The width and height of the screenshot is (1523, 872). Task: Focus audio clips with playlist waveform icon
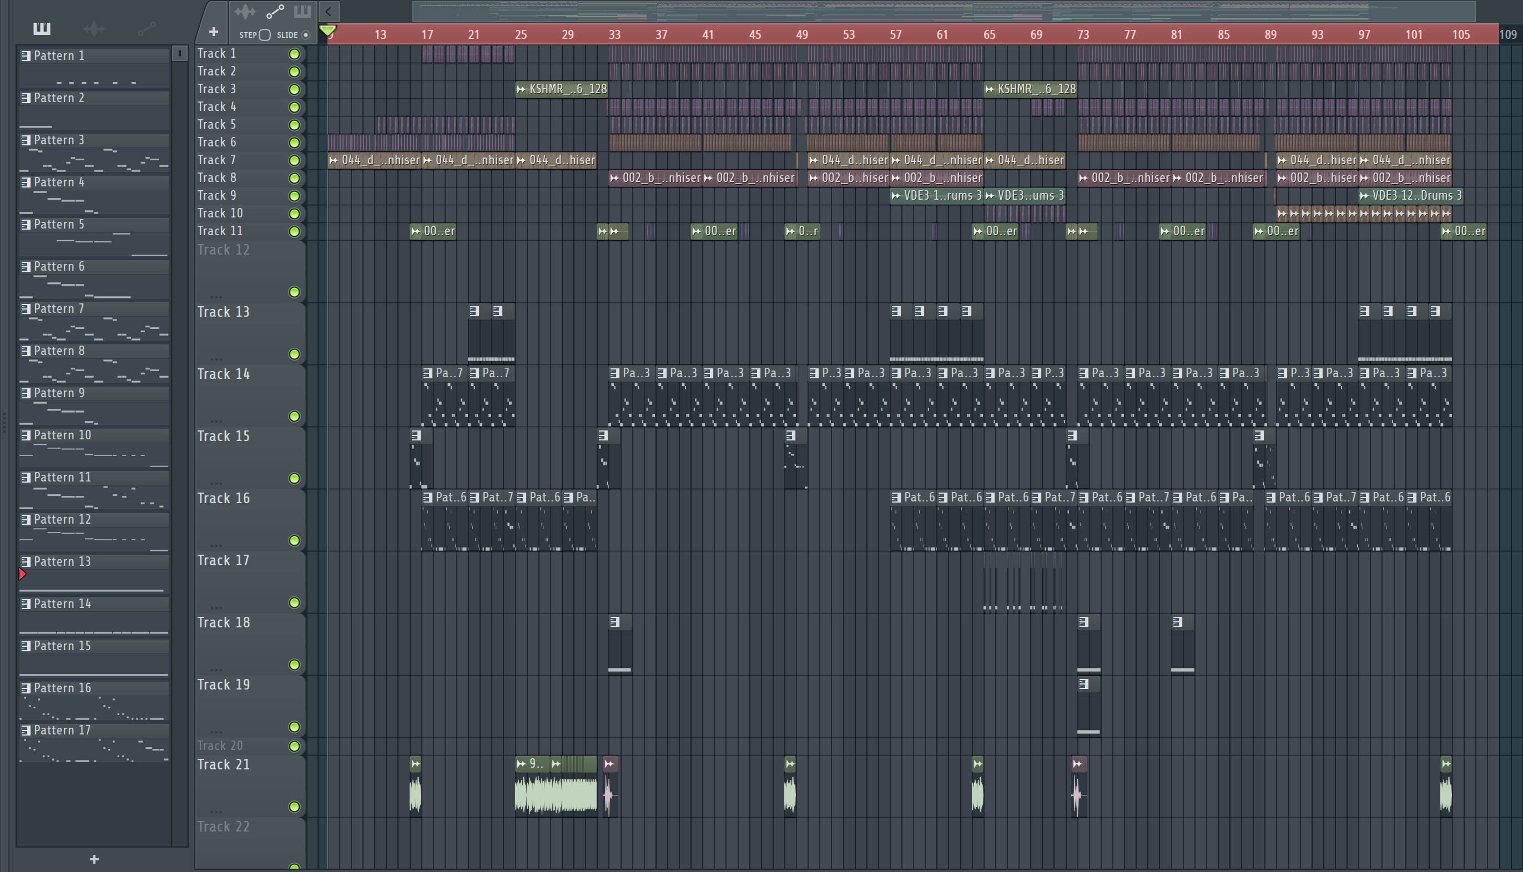[x=245, y=12]
